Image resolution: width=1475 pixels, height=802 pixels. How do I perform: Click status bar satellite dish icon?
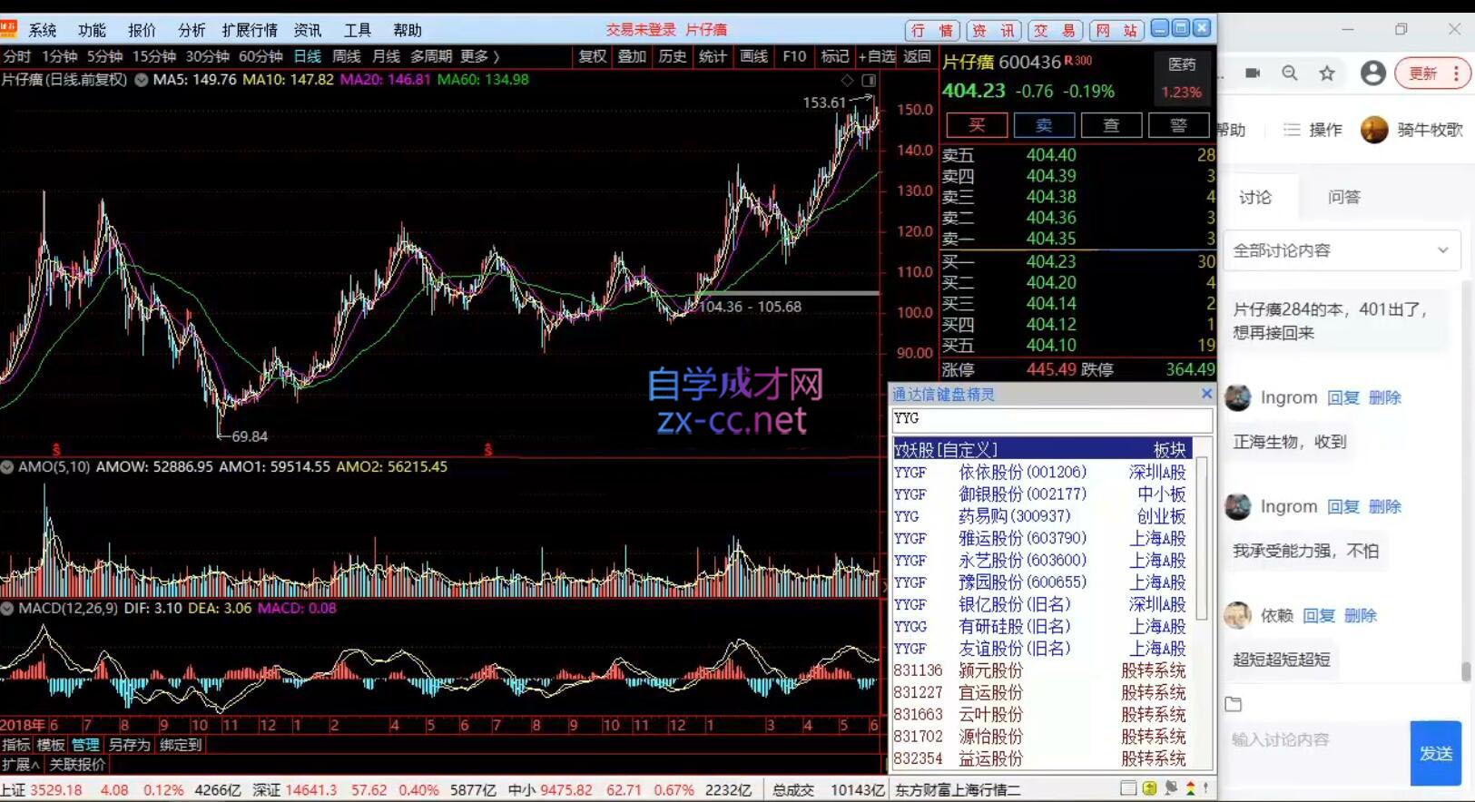pyautogui.click(x=1171, y=788)
